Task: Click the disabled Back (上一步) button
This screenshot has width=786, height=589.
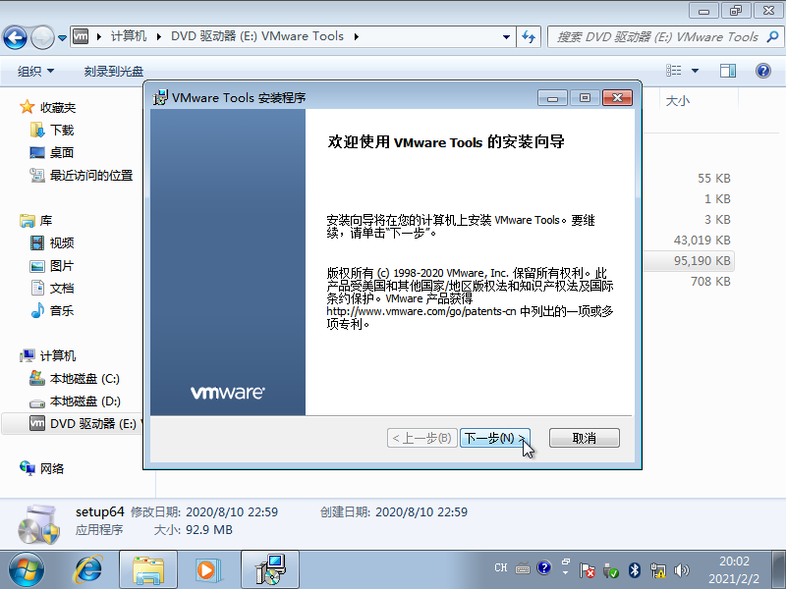Action: [422, 438]
